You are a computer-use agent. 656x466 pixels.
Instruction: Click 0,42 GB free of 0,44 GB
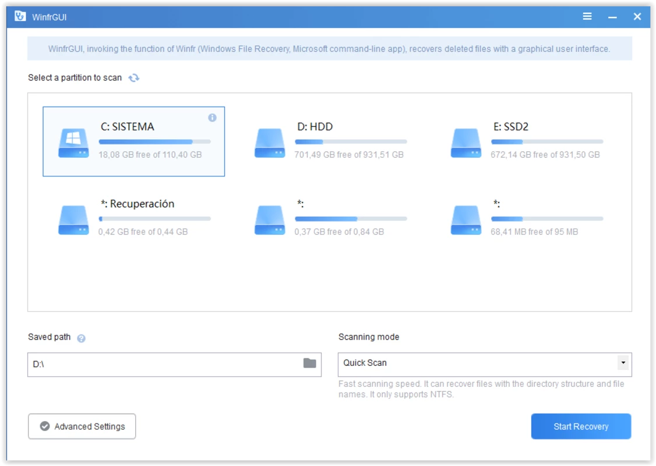click(143, 232)
